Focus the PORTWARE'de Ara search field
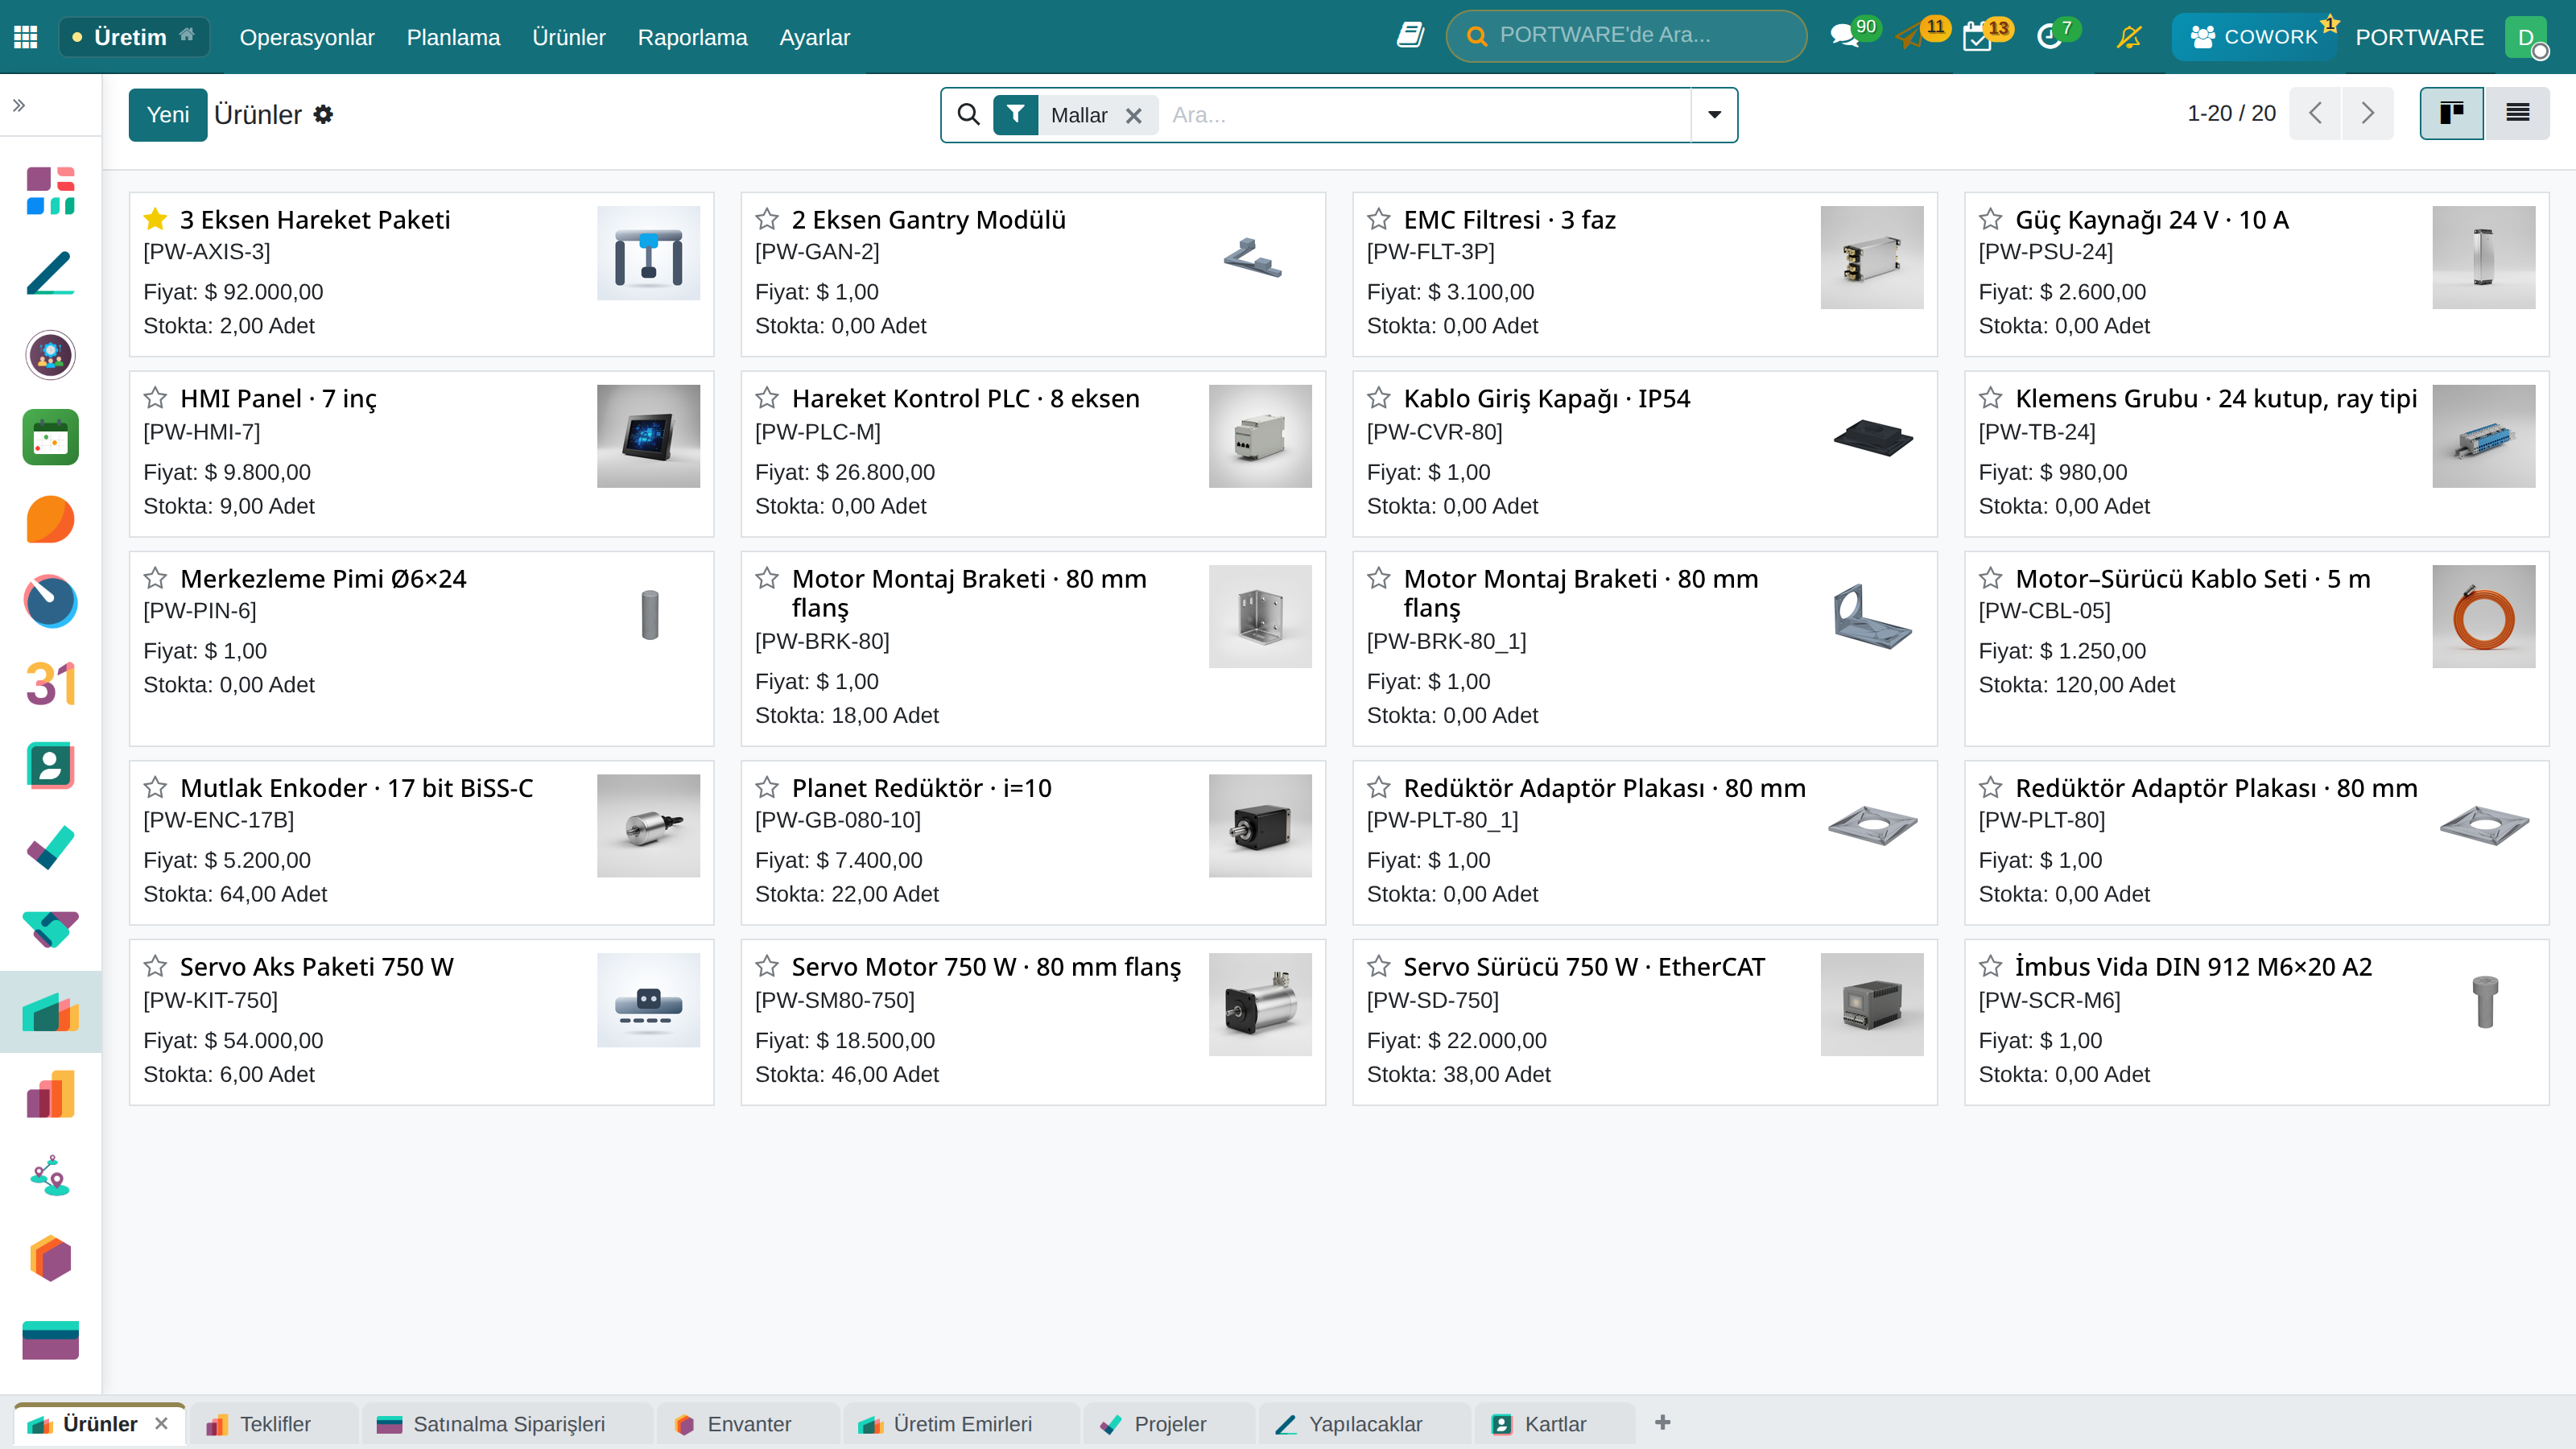2576x1449 pixels. click(1626, 36)
